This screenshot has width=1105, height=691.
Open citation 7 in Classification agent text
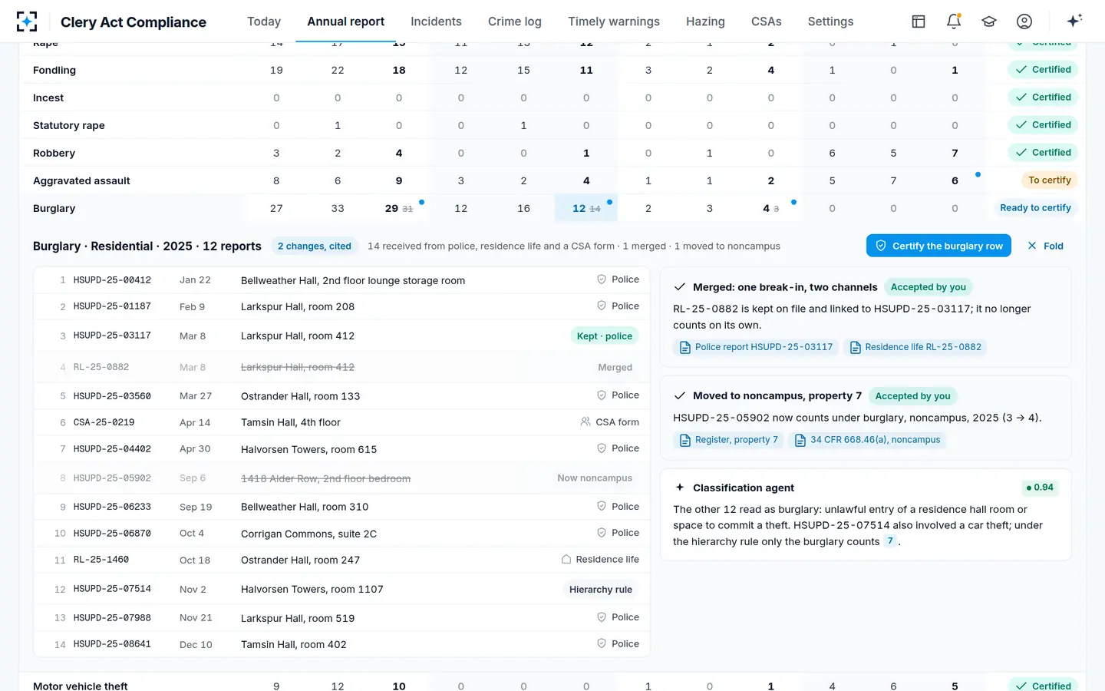click(890, 541)
